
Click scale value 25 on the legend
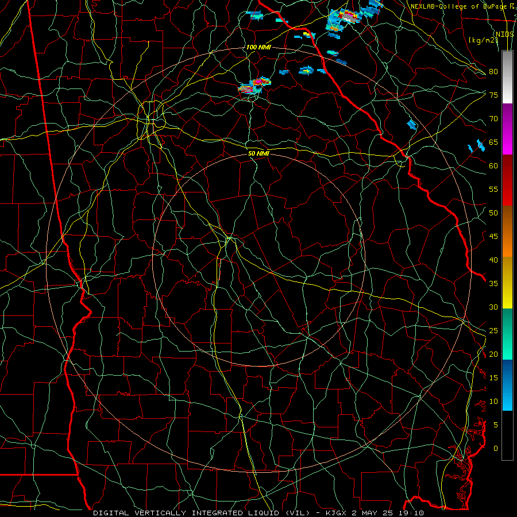(493, 331)
